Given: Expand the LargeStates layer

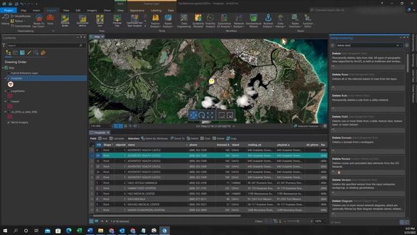Looking at the screenshot, I should tap(5, 91).
